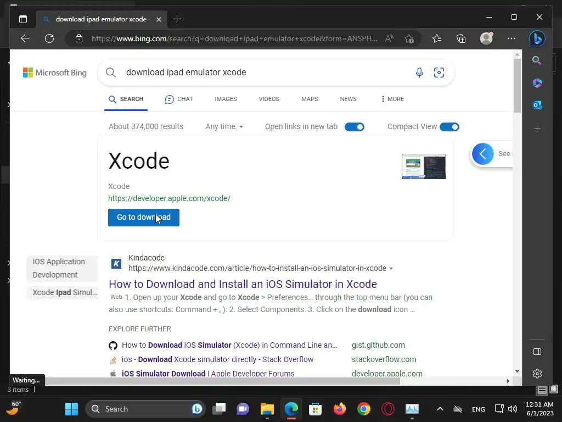Click the blue left-arrow See more button
This screenshot has width=562, height=422.
coord(483,154)
